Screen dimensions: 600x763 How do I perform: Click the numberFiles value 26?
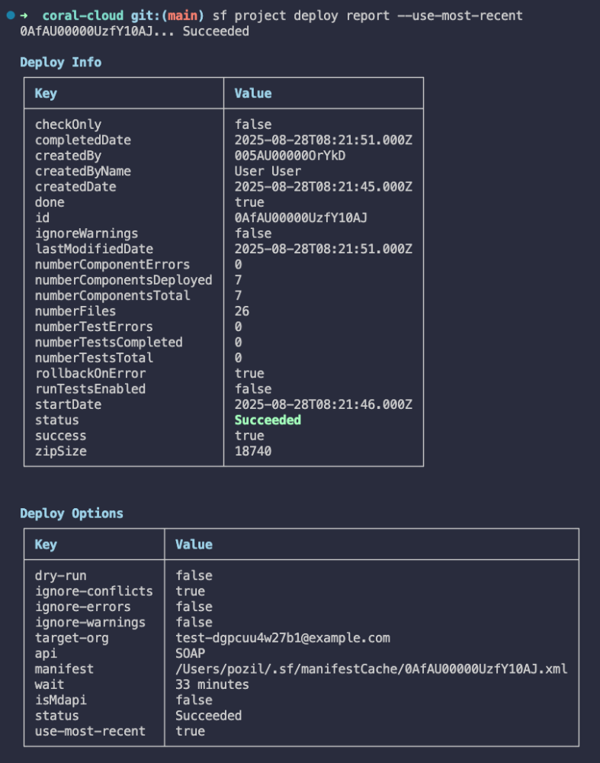pos(242,311)
